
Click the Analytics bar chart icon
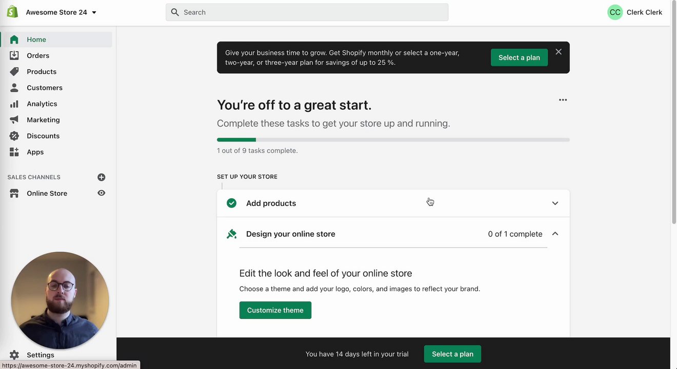(14, 104)
